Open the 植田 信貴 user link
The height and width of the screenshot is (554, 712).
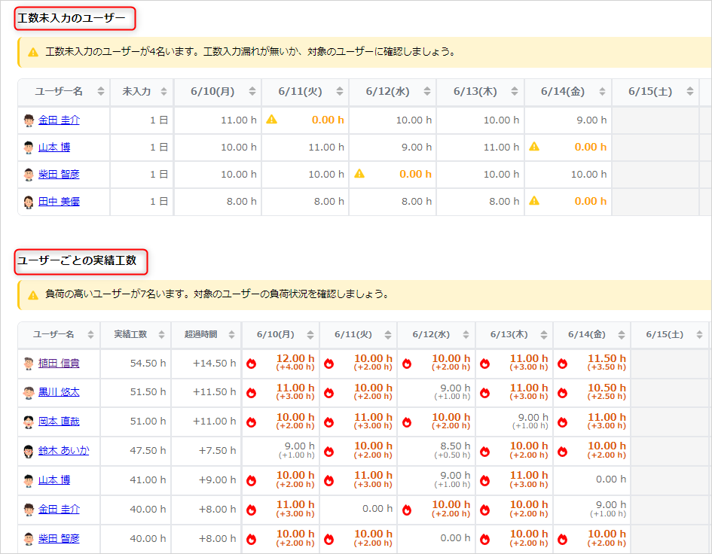[x=59, y=364]
